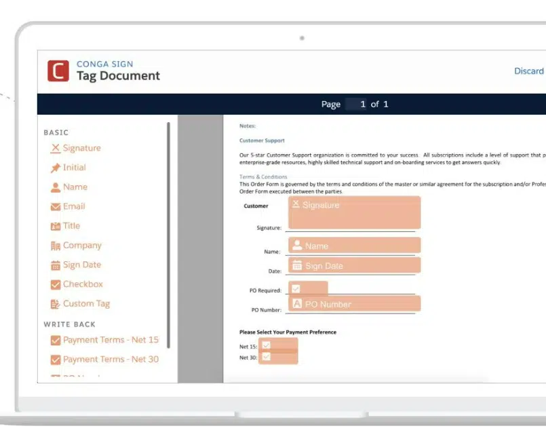The image size is (546, 439).
Task: Click the Conga Sign red logo icon
Action: click(58, 71)
